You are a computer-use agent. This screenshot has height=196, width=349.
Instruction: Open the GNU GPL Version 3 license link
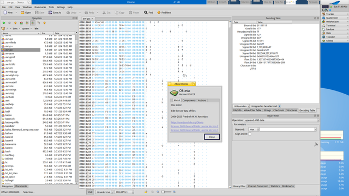(x=195, y=130)
